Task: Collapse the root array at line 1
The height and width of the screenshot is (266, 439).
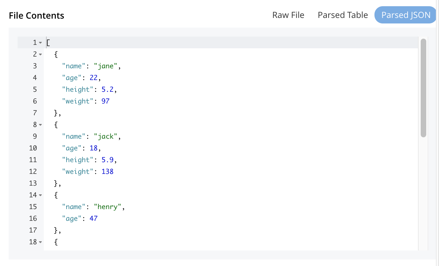Action: click(x=40, y=43)
